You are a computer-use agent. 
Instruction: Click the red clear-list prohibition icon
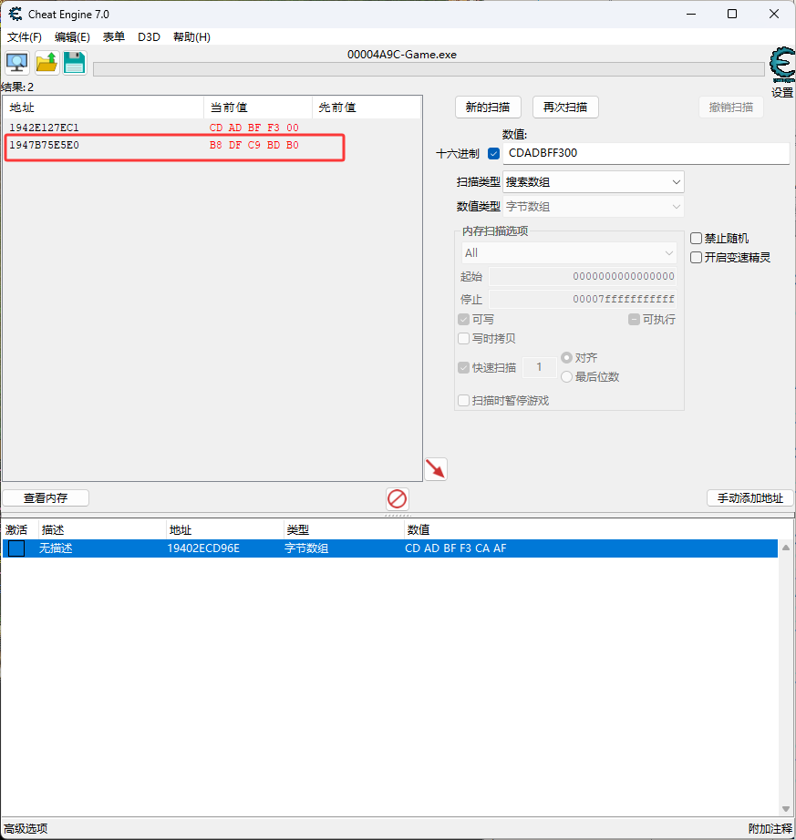(x=398, y=498)
